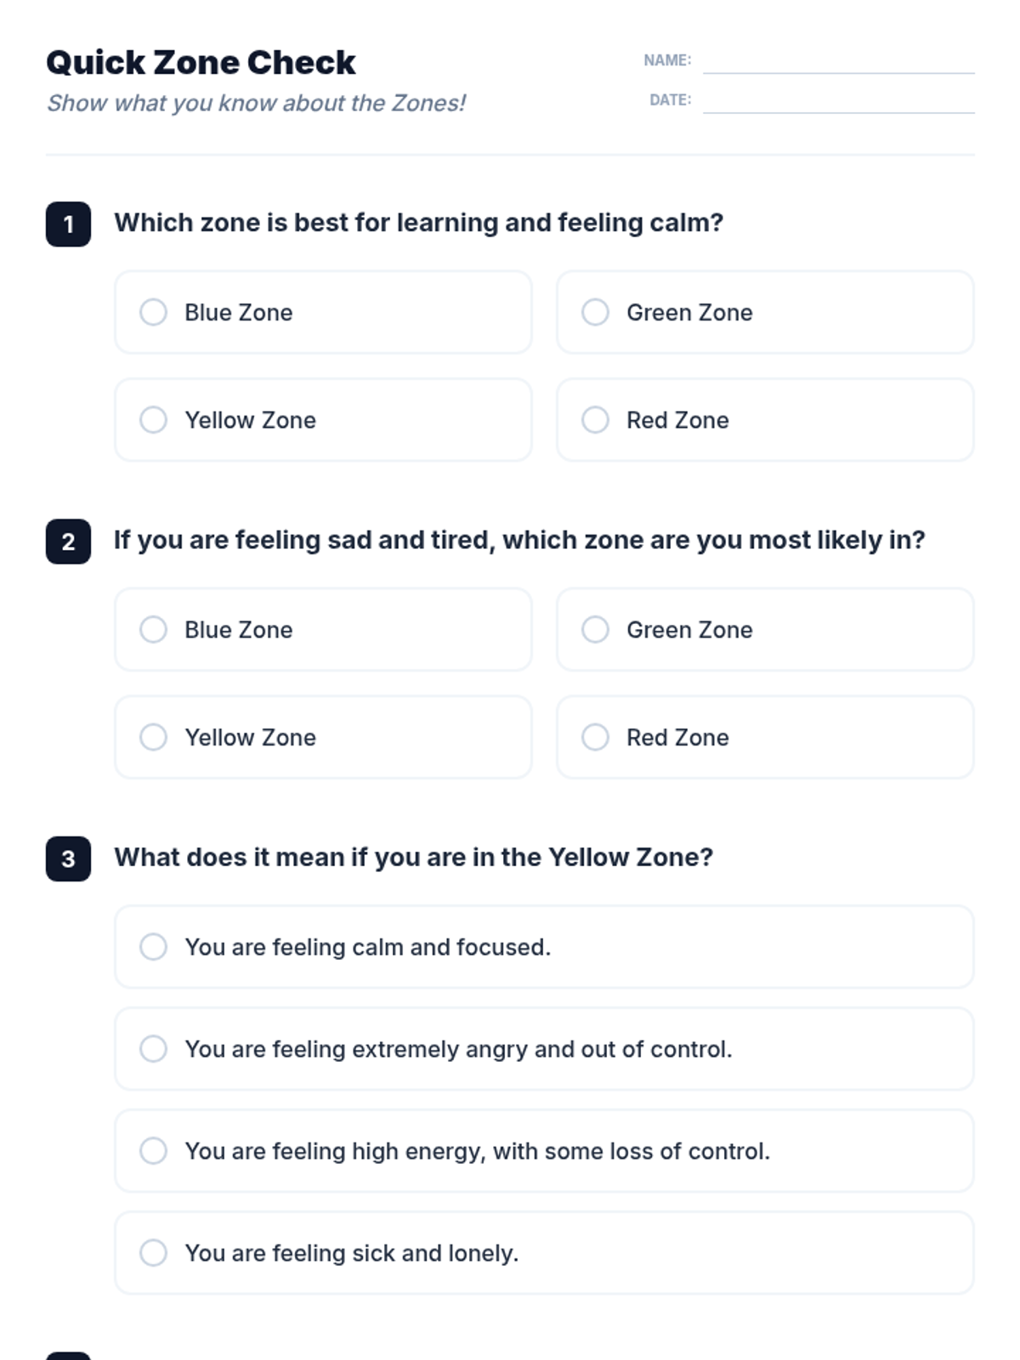Choose 'feeling sick and lonely' option
This screenshot has width=1020, height=1360.
pos(154,1253)
